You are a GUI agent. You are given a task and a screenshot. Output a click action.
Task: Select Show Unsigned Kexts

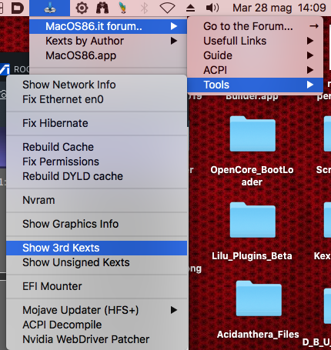pos(96,262)
